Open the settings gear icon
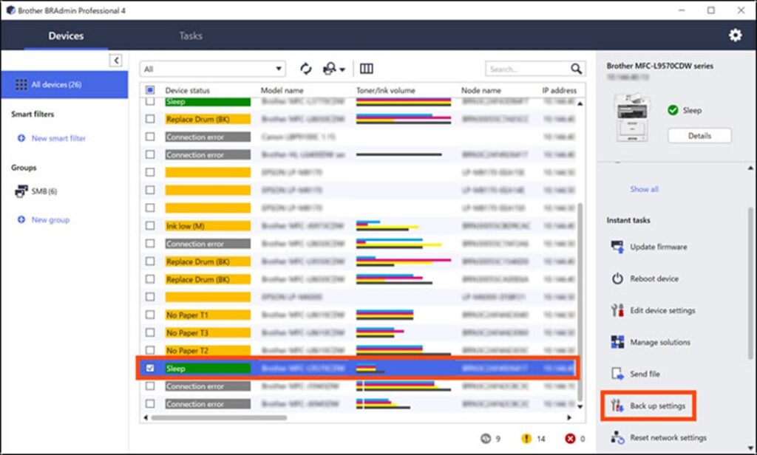This screenshot has height=455, width=757. tap(735, 35)
